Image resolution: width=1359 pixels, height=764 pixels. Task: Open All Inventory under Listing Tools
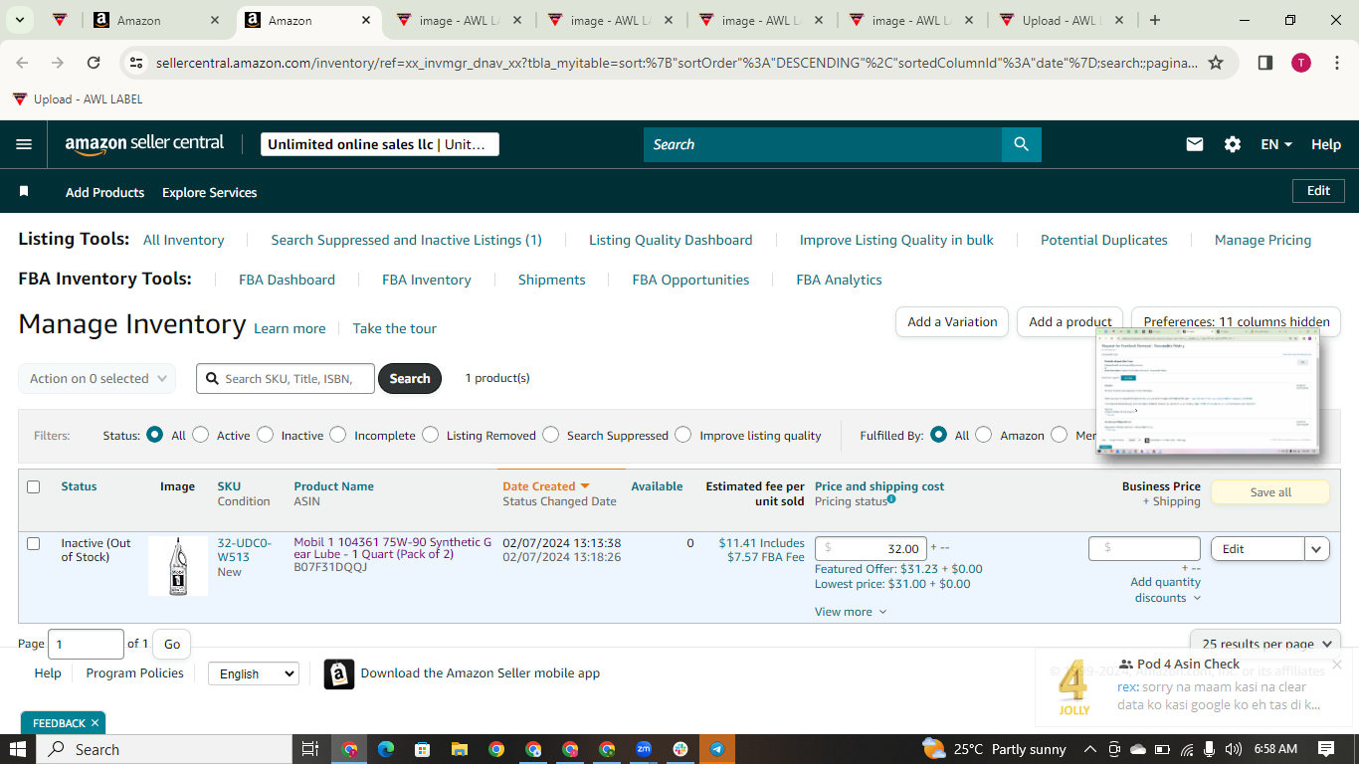coord(184,240)
